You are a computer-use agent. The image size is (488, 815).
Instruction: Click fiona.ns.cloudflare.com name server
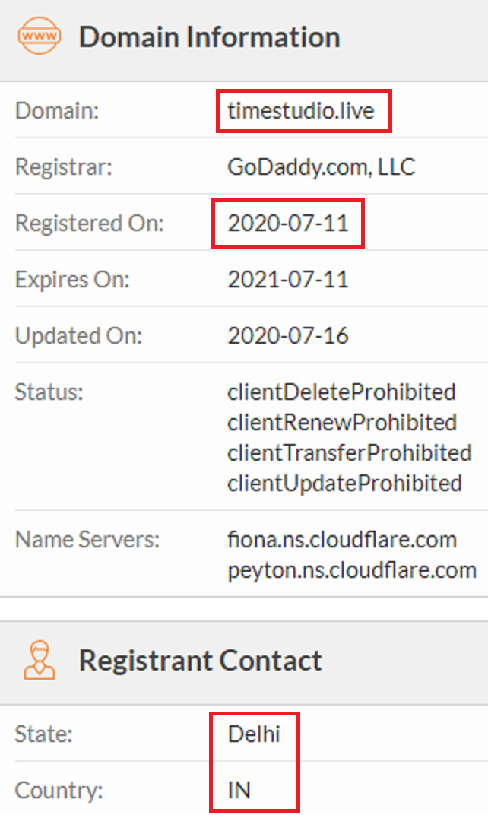342,539
